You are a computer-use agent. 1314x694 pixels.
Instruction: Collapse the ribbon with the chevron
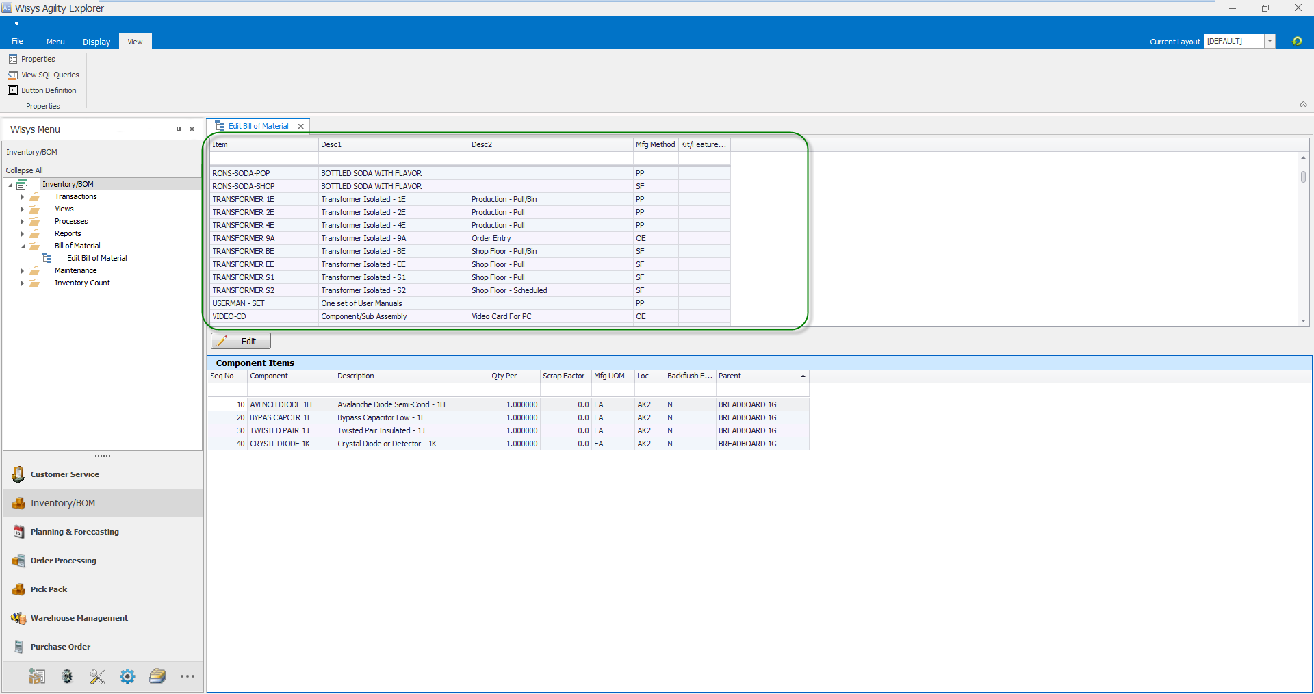coord(1303,105)
